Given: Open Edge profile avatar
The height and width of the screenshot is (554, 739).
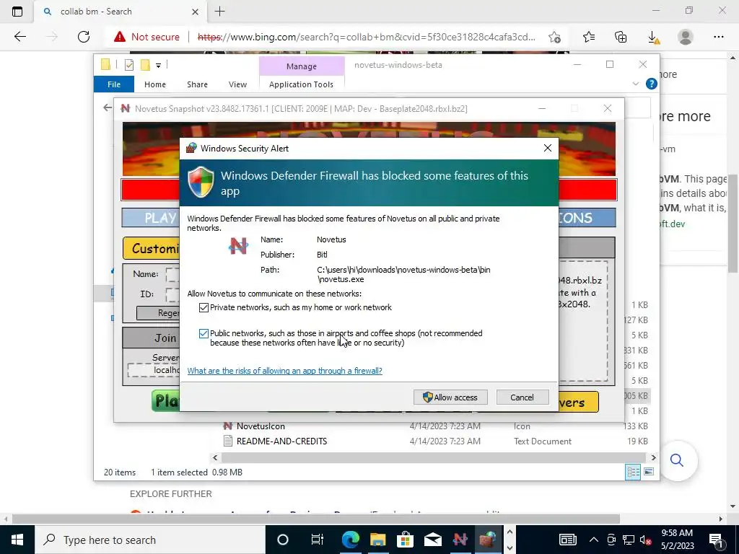Looking at the screenshot, I should coord(686,37).
